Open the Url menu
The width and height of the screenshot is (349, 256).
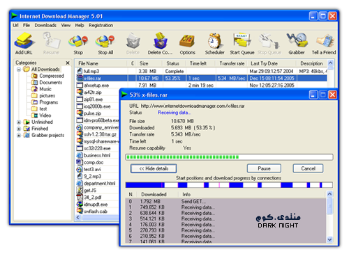pos(15,25)
